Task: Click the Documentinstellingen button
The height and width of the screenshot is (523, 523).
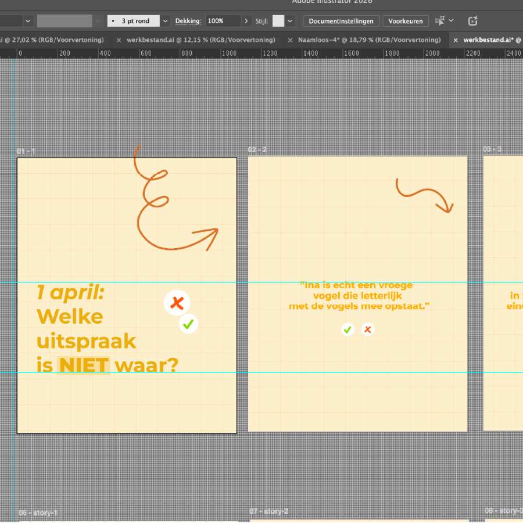Action: [x=341, y=21]
